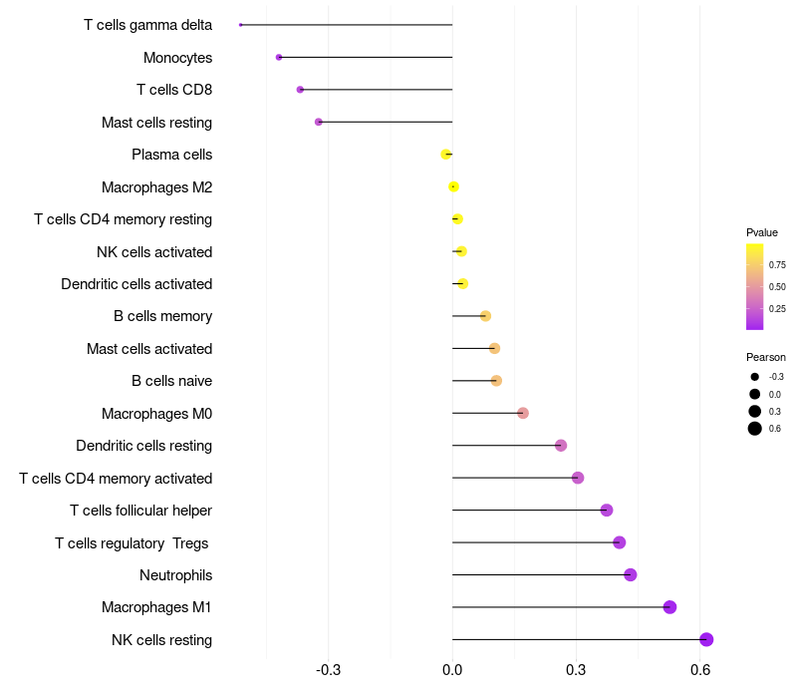Select the Monocytes data point
Image resolution: width=797 pixels, height=698 pixels.
(279, 57)
